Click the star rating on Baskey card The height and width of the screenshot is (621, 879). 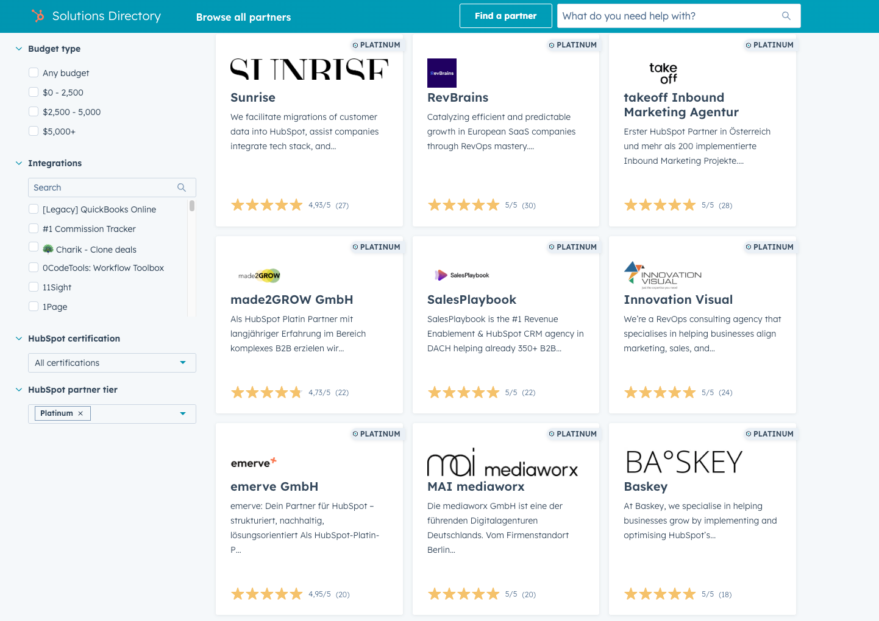click(660, 594)
